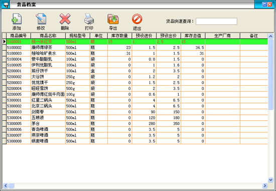
Task: Select the 娃哈哈矿泉水 row
Action: click(135, 53)
